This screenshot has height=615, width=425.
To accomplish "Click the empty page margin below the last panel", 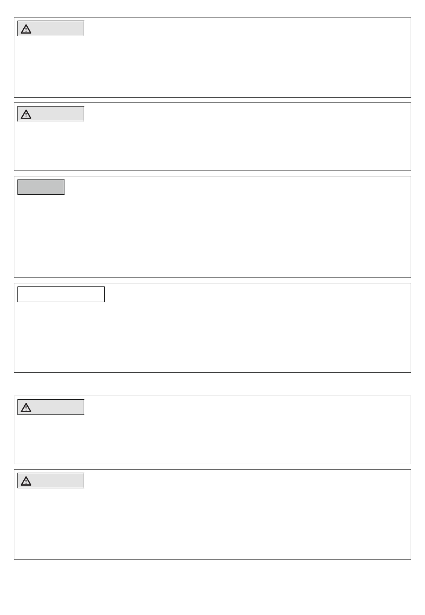I will click(212, 587).
